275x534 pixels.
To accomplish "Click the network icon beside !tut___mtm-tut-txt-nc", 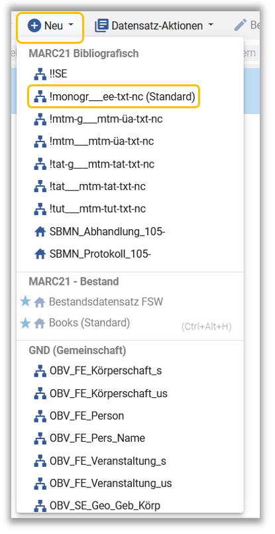I will tap(40, 209).
